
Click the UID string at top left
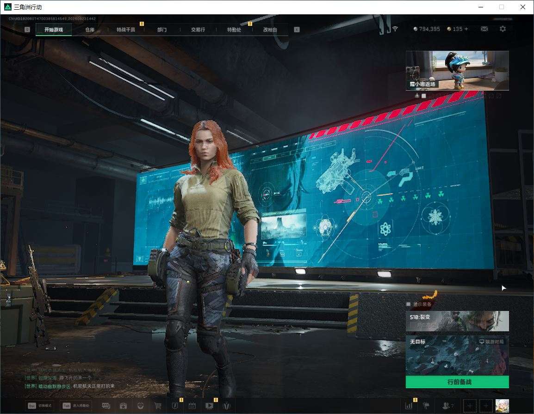[52, 18]
